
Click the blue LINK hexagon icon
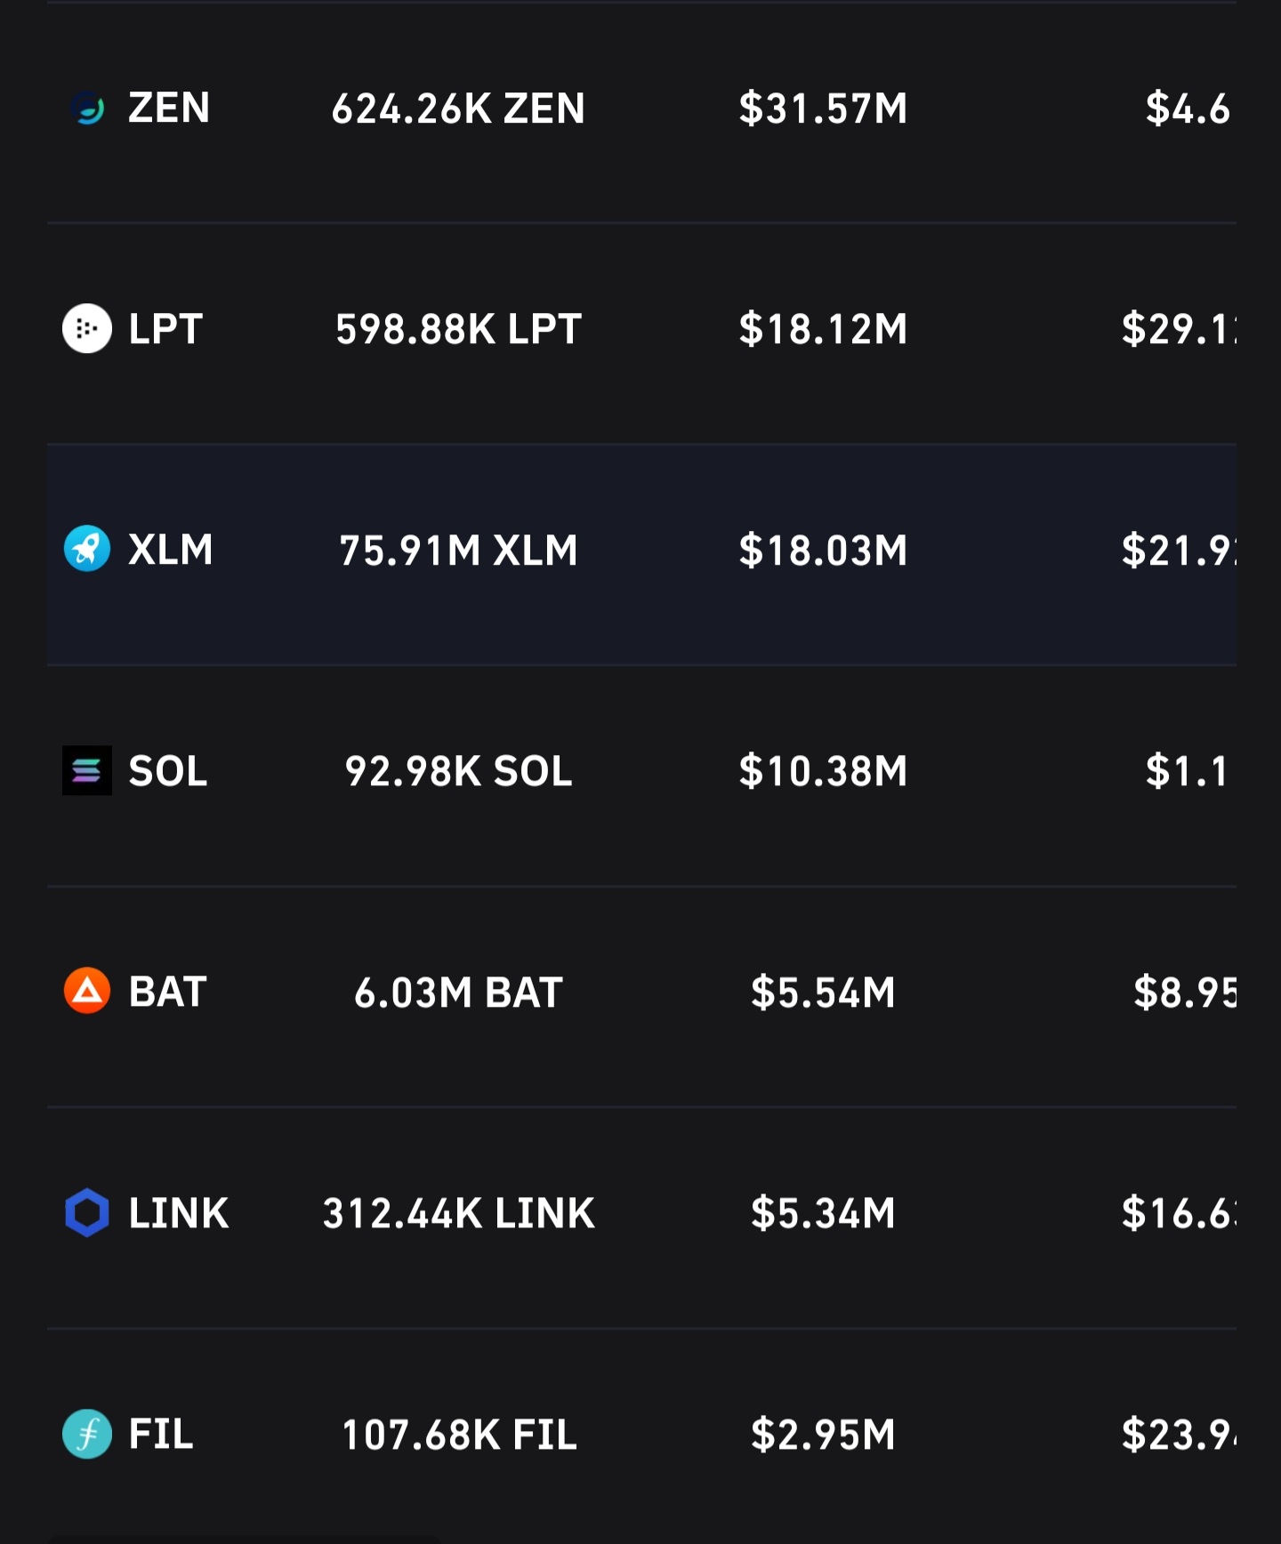87,1212
